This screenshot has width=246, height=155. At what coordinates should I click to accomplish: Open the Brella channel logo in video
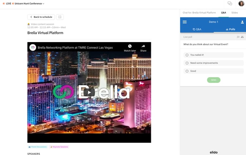point(33,47)
